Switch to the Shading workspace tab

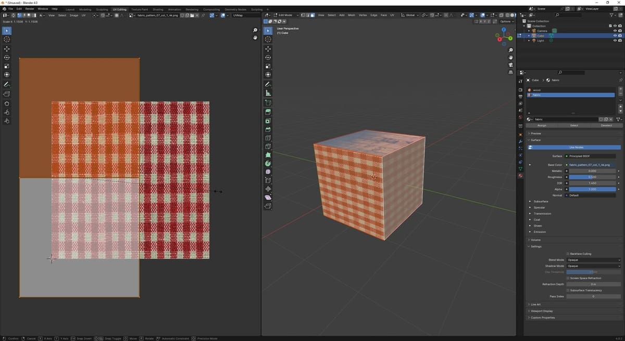(x=158, y=9)
